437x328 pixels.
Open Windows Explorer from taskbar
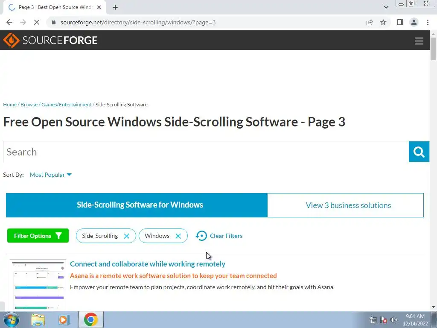point(38,319)
